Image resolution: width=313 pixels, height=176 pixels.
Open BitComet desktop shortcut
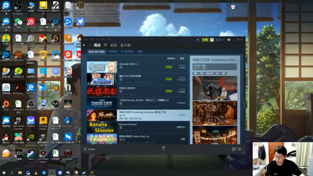pos(6,155)
